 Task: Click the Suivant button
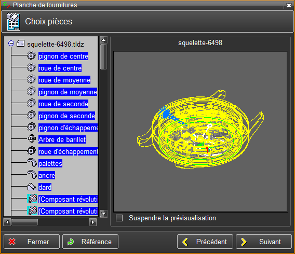264,242
